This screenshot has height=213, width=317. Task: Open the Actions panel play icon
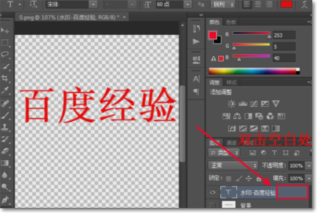click(196, 41)
